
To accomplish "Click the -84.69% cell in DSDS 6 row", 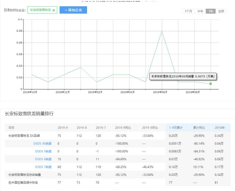I will [121, 159].
